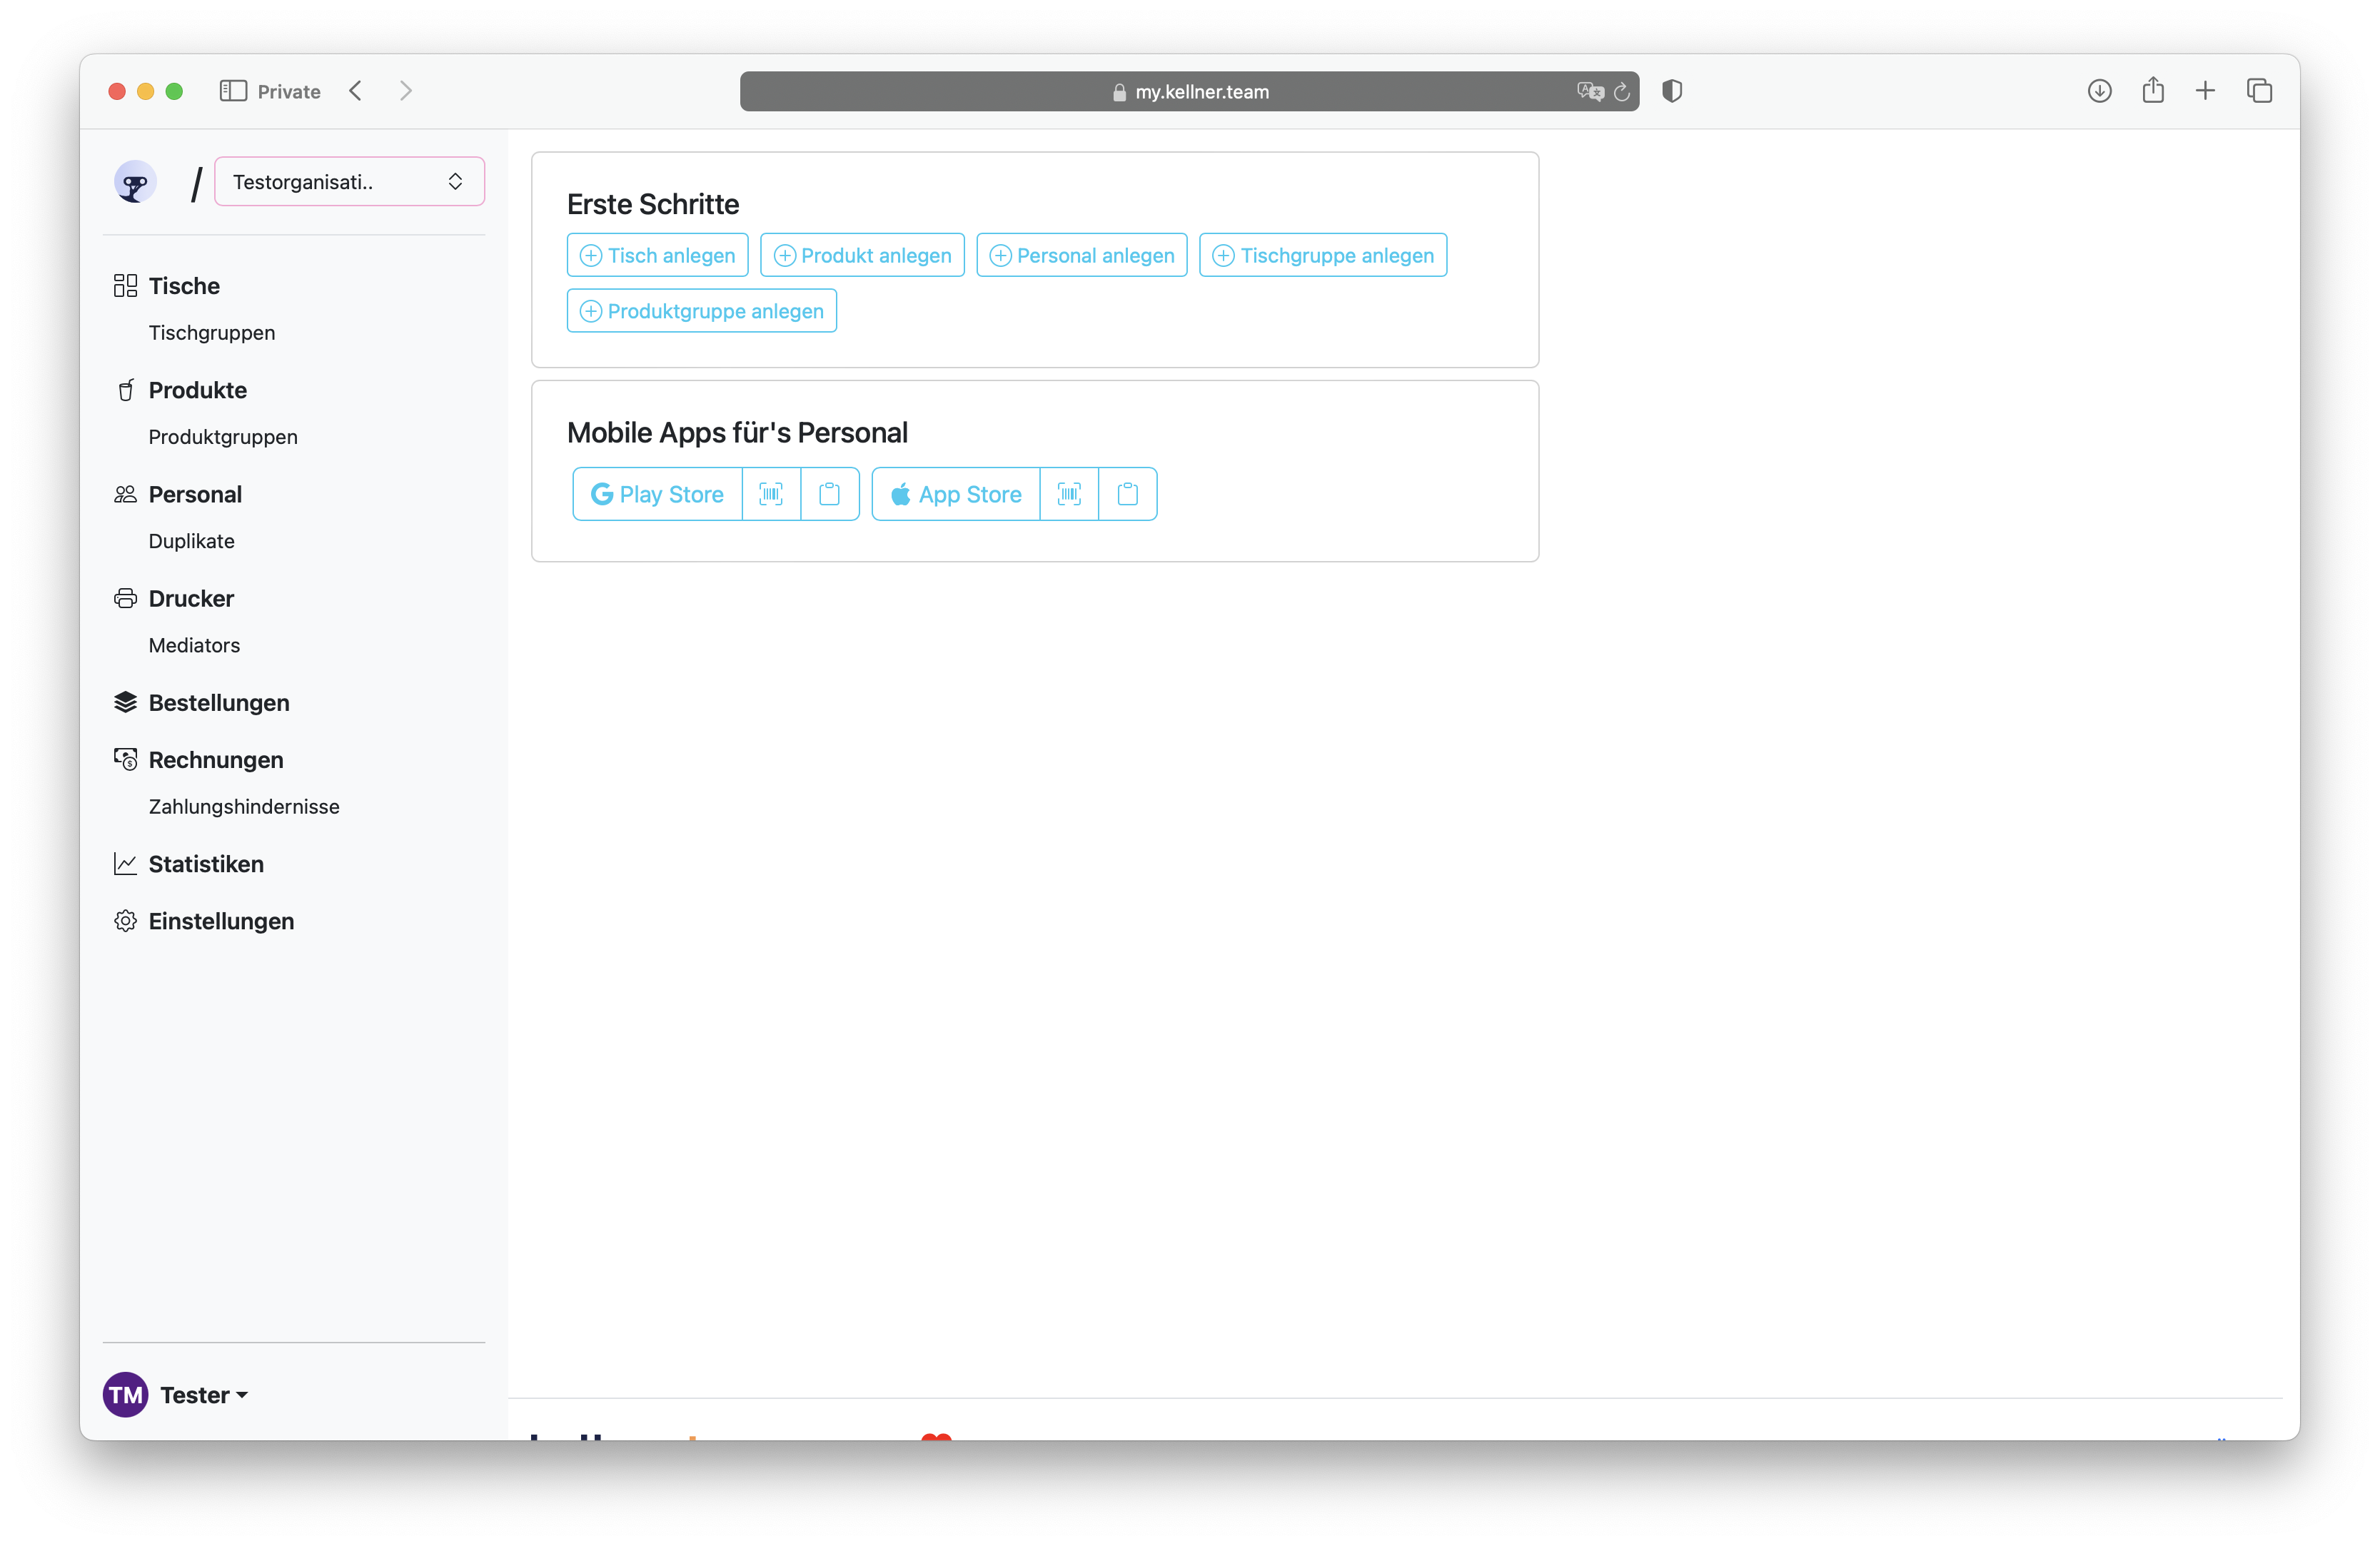Click the Personal icon in sidebar
This screenshot has width=2380, height=1546.
[x=125, y=492]
